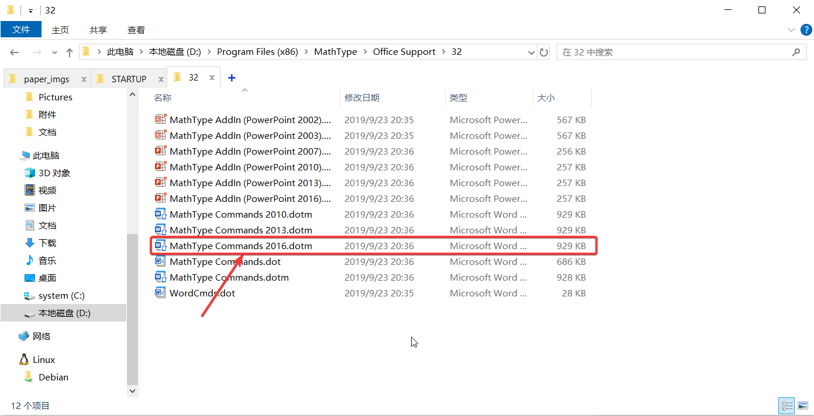
Task: Open the 网络 network icon in sidebar
Action: click(24, 336)
